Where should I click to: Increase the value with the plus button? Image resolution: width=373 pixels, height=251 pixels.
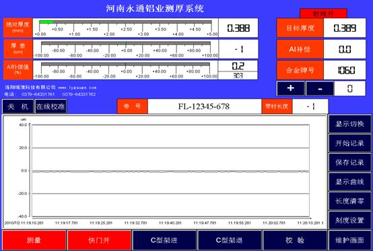[x=290, y=88]
